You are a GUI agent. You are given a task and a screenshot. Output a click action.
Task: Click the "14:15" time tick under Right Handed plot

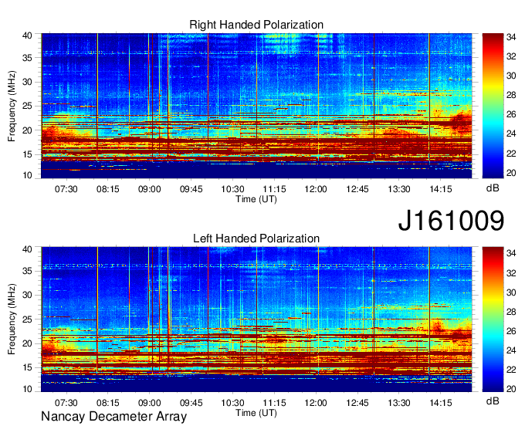click(x=441, y=189)
